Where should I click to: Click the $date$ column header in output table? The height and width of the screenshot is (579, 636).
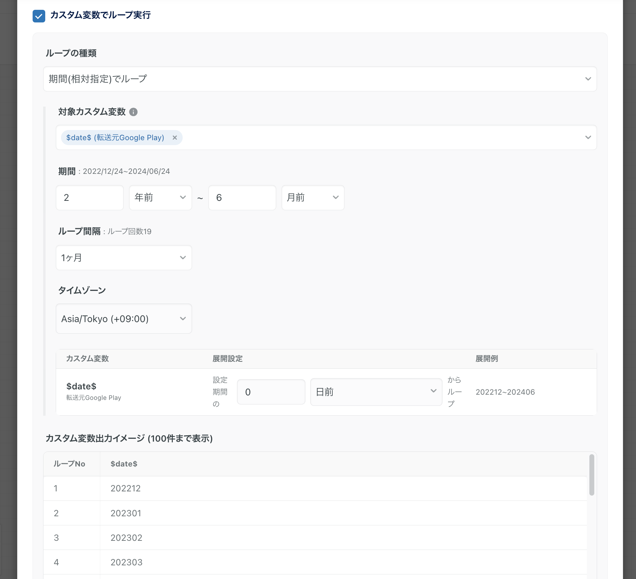coord(123,464)
